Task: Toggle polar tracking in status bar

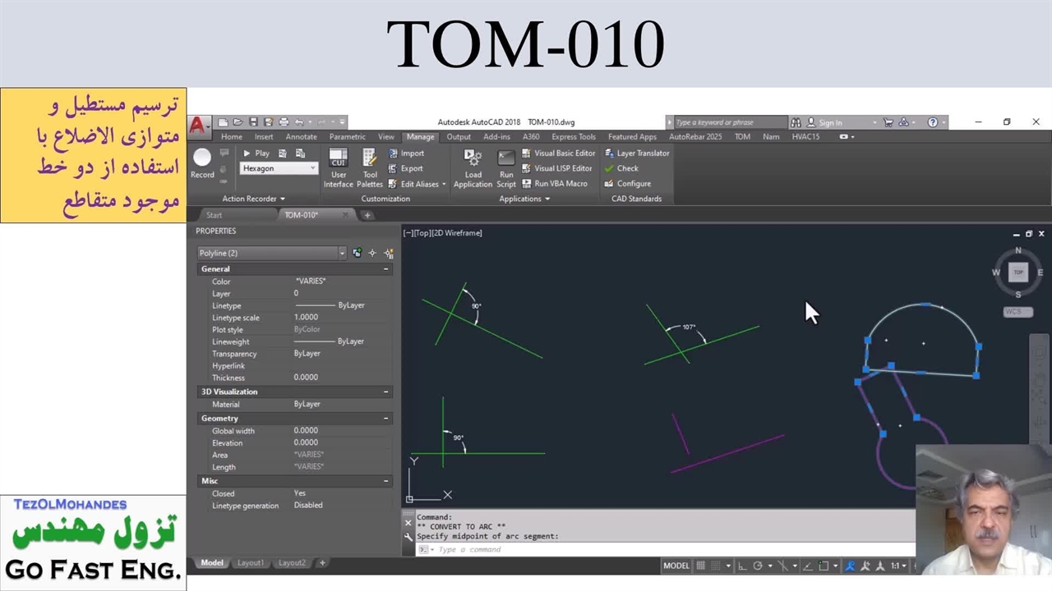Action: [x=758, y=566]
